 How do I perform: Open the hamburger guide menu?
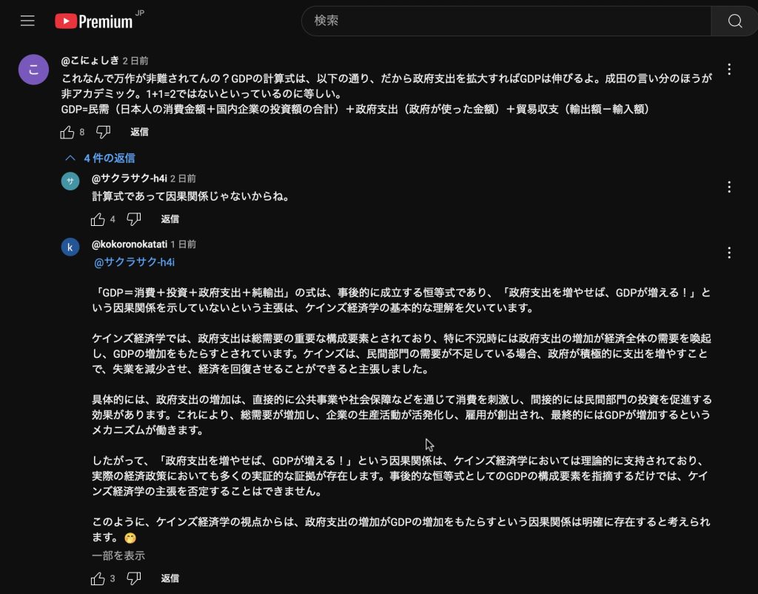(27, 21)
